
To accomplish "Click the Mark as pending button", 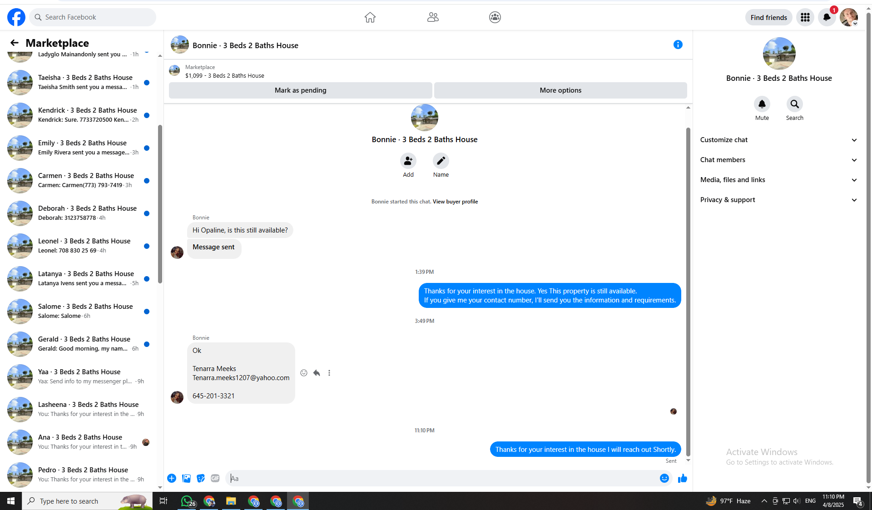I will tap(300, 90).
